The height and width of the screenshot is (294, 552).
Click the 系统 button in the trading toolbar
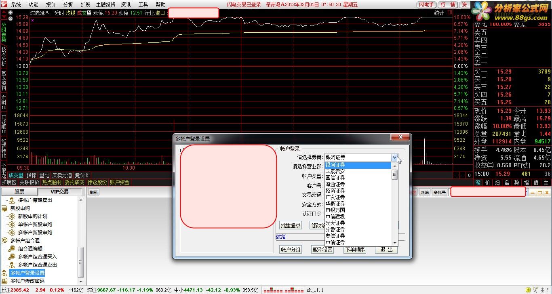(x=425, y=193)
